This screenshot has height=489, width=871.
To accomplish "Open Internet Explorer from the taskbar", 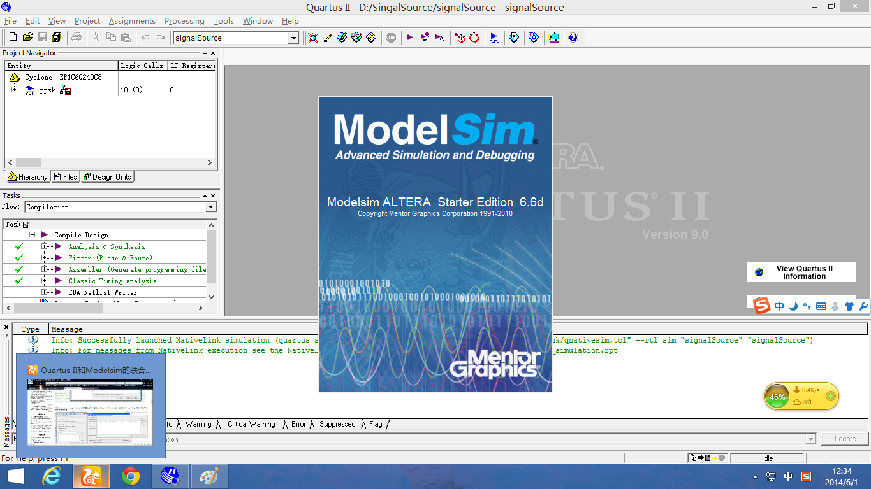I will tap(51, 476).
